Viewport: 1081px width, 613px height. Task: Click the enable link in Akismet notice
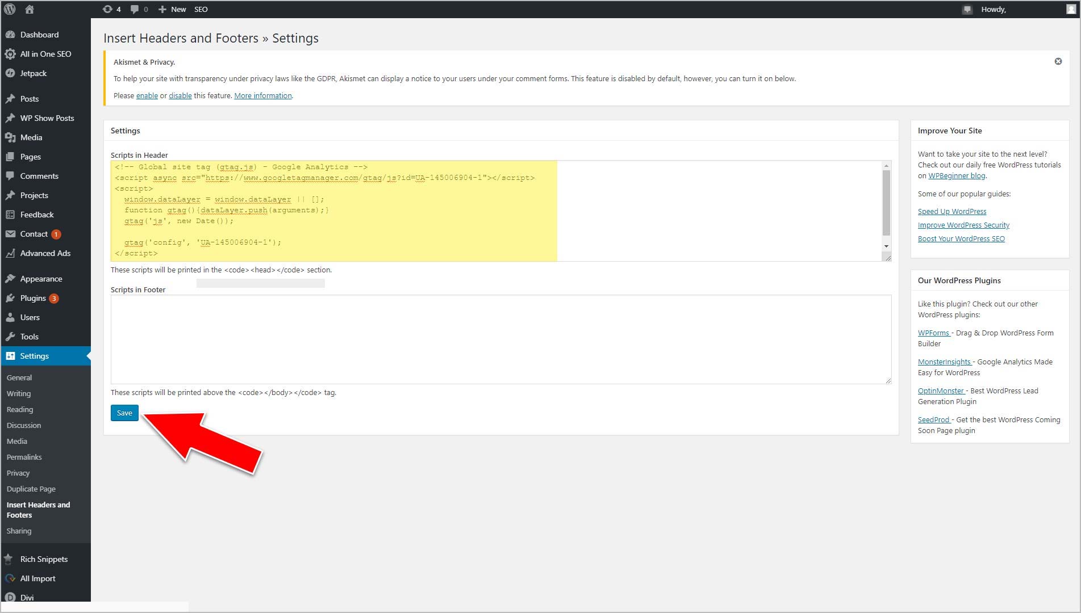tap(147, 95)
